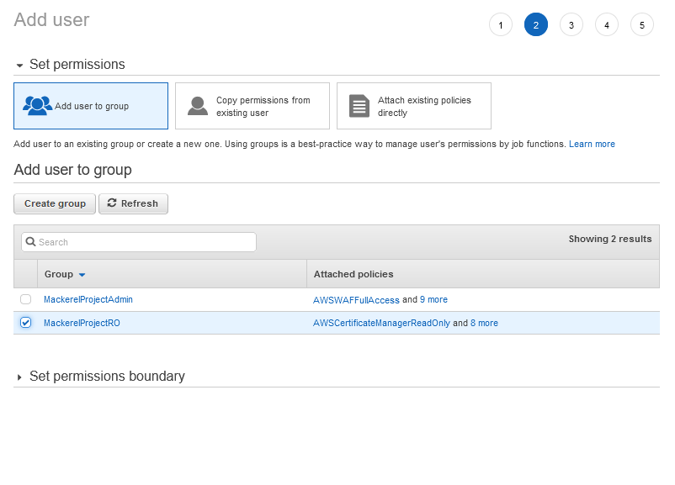Open the Learn more link
The width and height of the screenshot is (675, 485).
coord(592,145)
